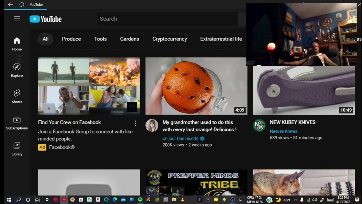362x204 pixels.
Task: Open the notification action center
Action: coord(357,200)
